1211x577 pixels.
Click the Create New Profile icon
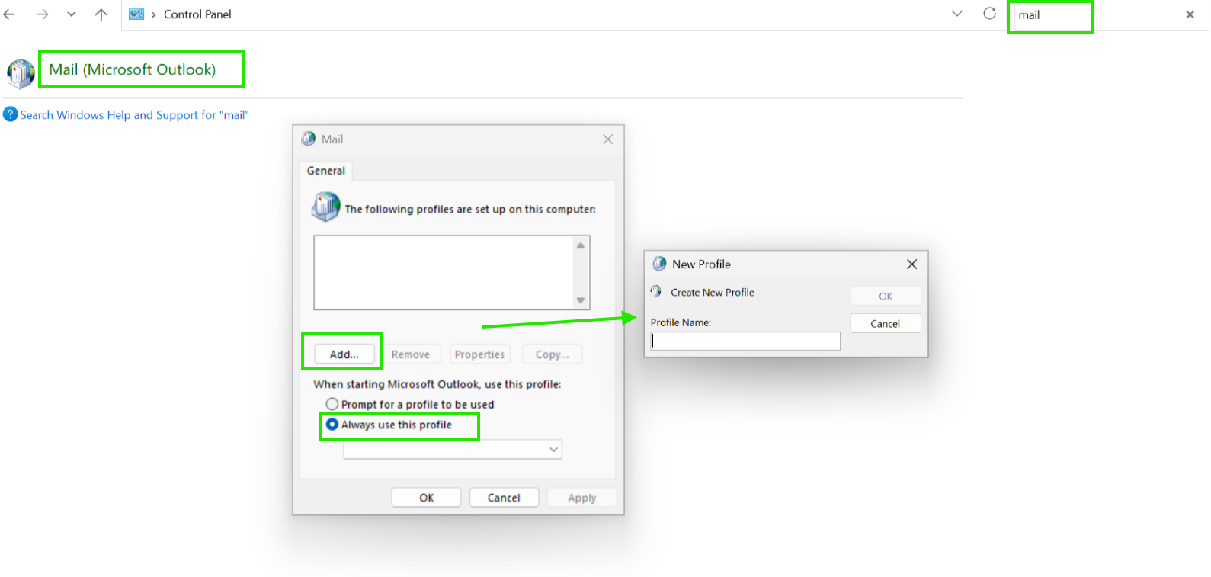point(656,291)
